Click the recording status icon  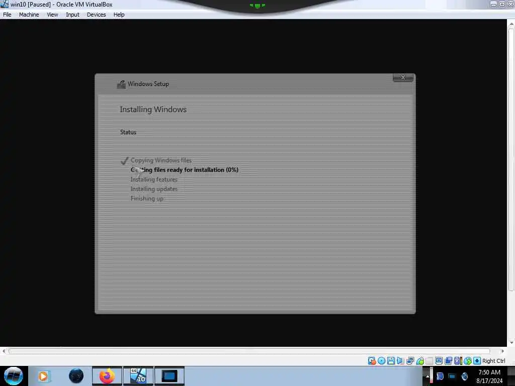coord(448,361)
